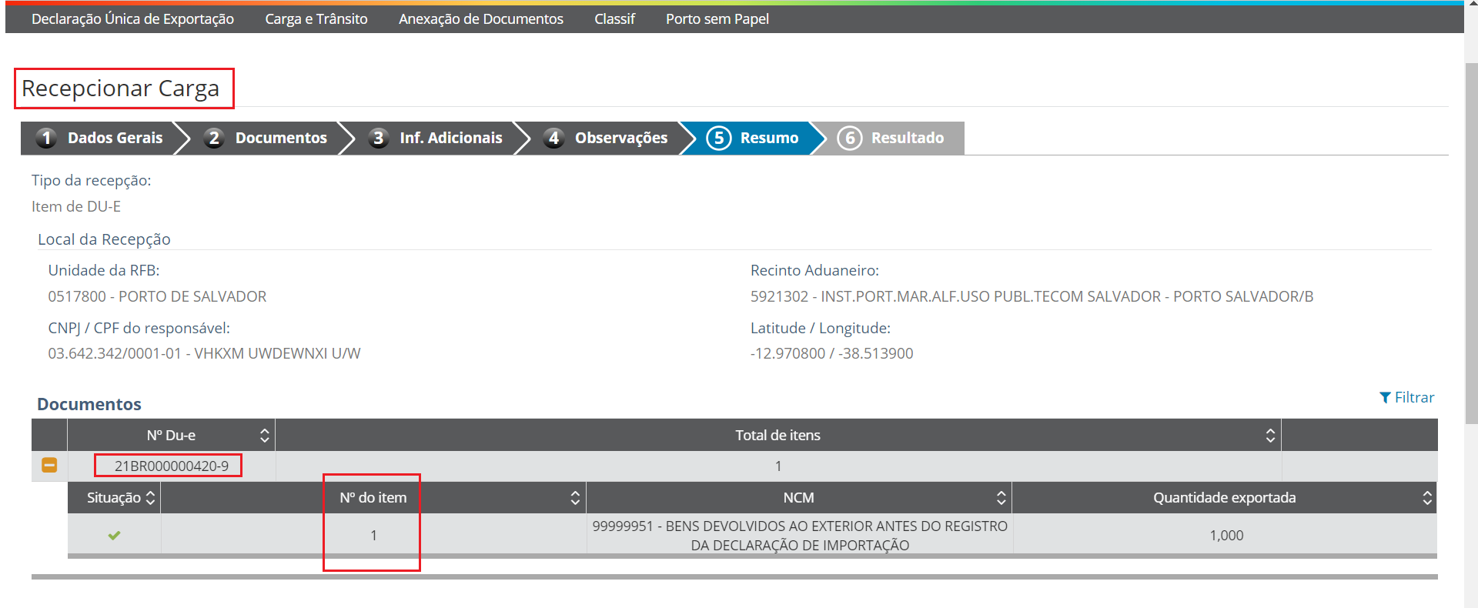Viewport: 1478px width, 608px height.
Task: Open Anexação de Documentos menu
Action: pyautogui.click(x=480, y=18)
